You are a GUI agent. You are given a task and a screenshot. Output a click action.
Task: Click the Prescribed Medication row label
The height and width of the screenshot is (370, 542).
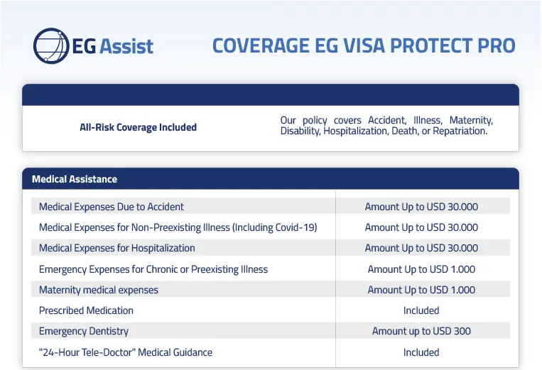(86, 310)
